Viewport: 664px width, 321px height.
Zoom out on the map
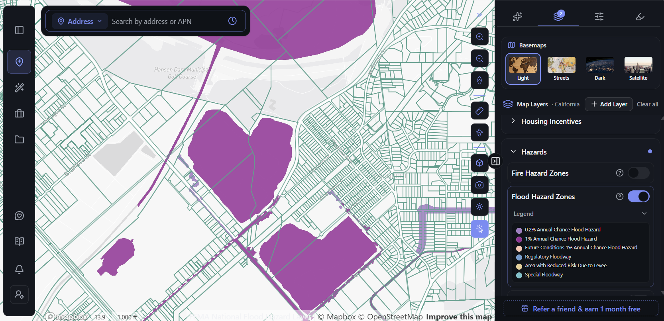[479, 59]
